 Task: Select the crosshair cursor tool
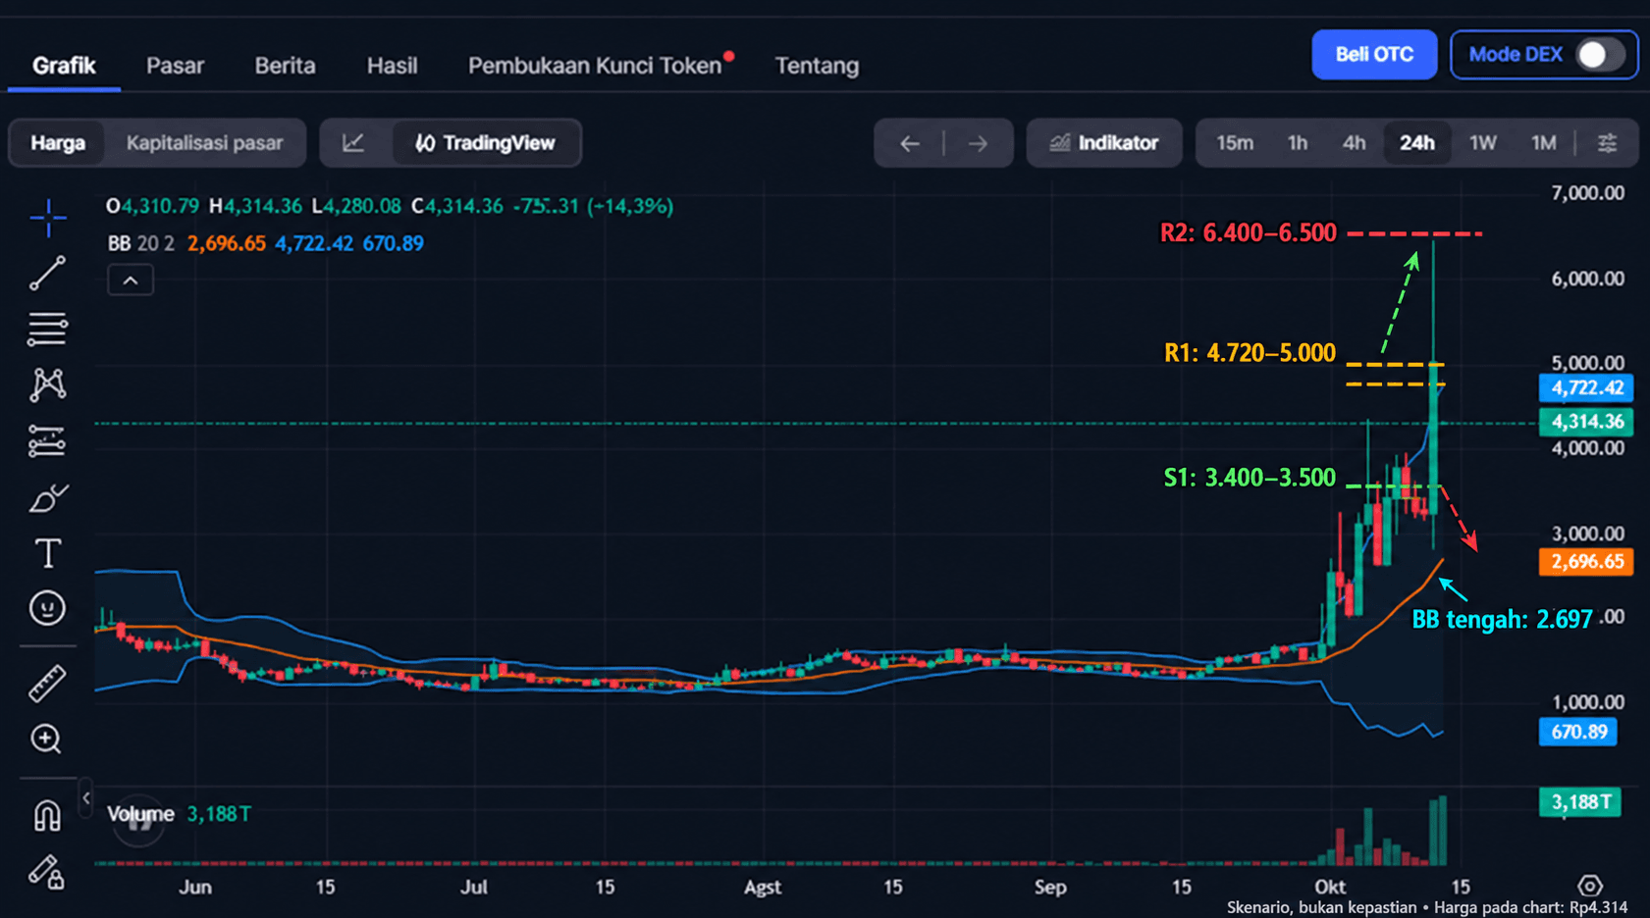click(x=47, y=218)
